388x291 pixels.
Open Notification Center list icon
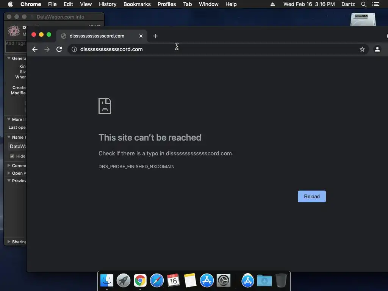[375, 4]
